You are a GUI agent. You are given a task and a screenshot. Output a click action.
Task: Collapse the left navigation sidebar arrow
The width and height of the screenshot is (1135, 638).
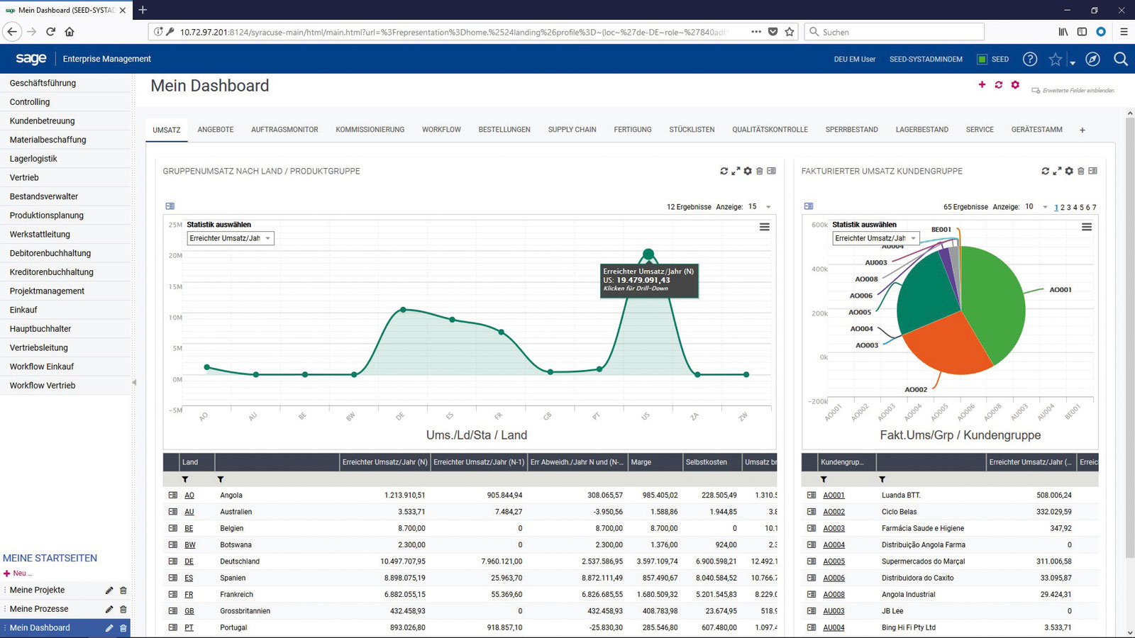pyautogui.click(x=133, y=383)
